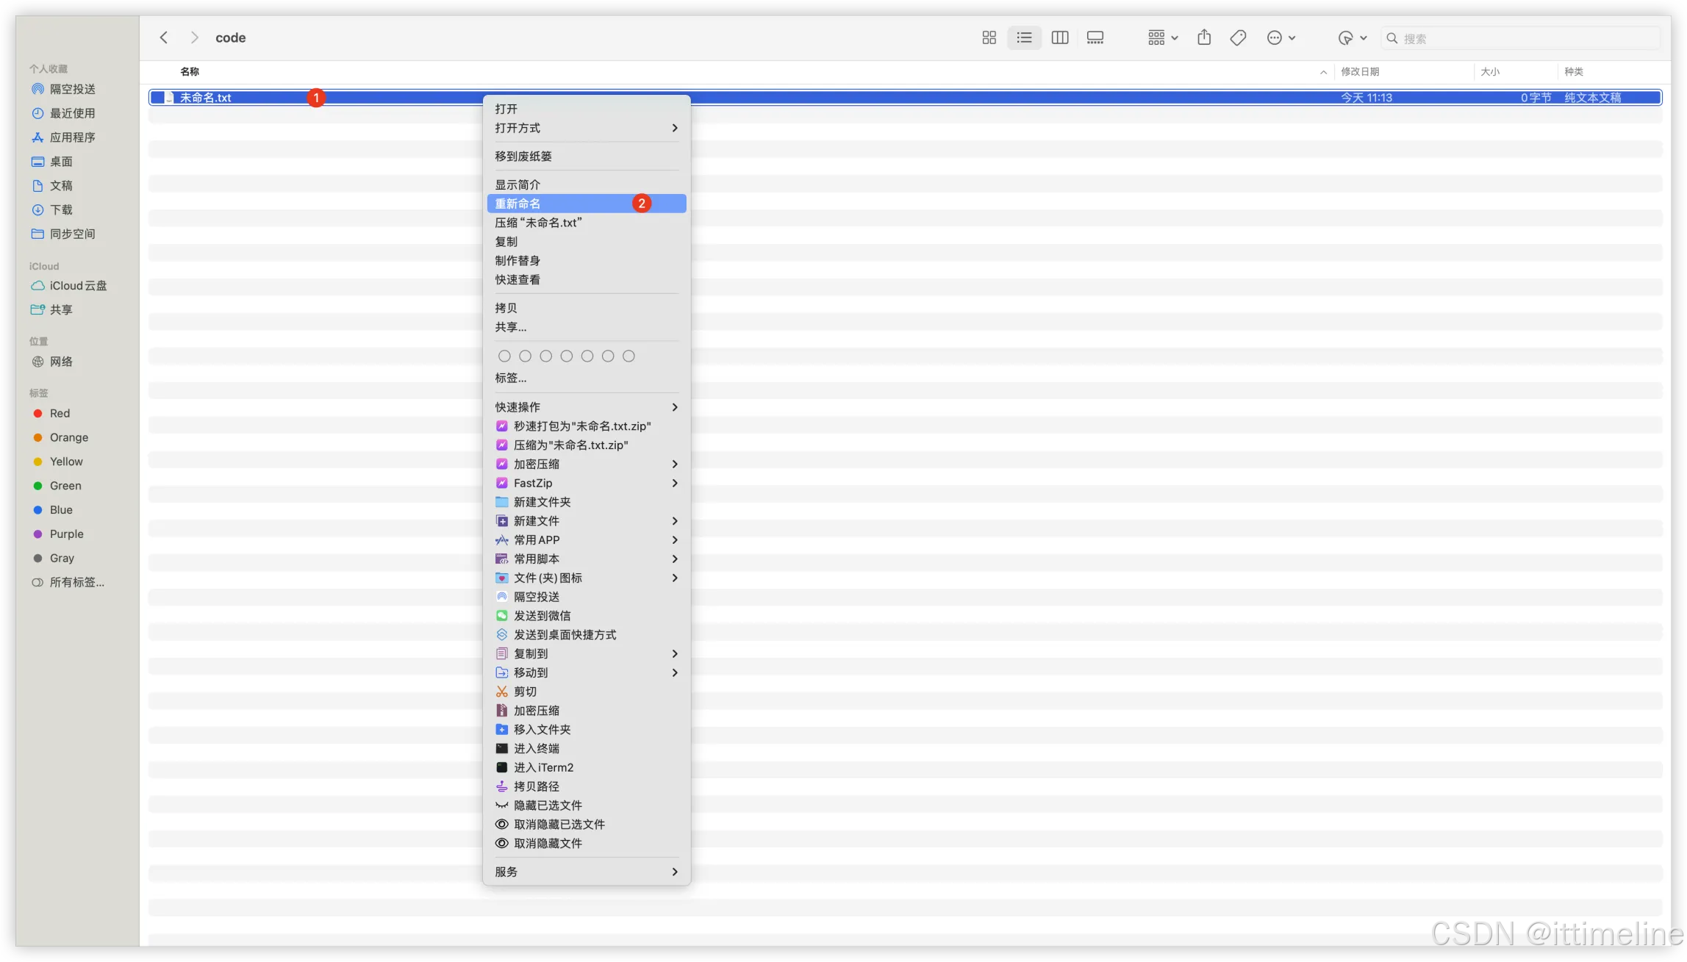Select the Red tag in sidebar
Image resolution: width=1687 pixels, height=962 pixels.
pos(60,413)
